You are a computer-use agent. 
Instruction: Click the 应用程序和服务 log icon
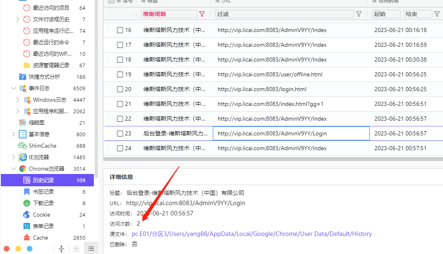coord(27,111)
